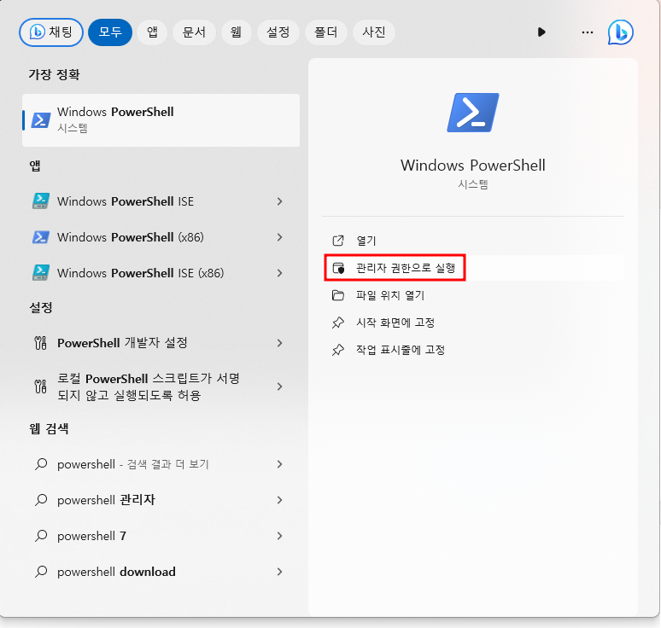
Task: Expand Windows PowerShell ISE (x86) chevron
Action: tap(279, 273)
